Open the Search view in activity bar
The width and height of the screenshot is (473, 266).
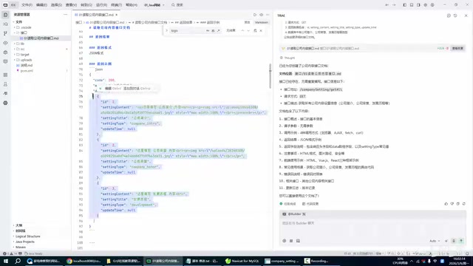[5, 24]
